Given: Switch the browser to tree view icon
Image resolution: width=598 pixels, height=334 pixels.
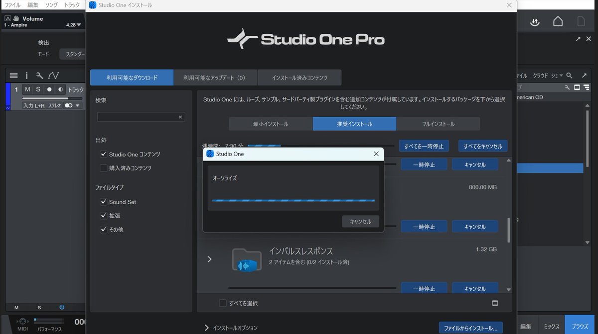Looking at the screenshot, I should 586,87.
